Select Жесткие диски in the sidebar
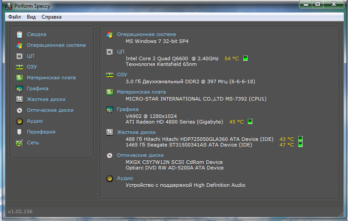The width and height of the screenshot is (348, 221). click(x=46, y=99)
